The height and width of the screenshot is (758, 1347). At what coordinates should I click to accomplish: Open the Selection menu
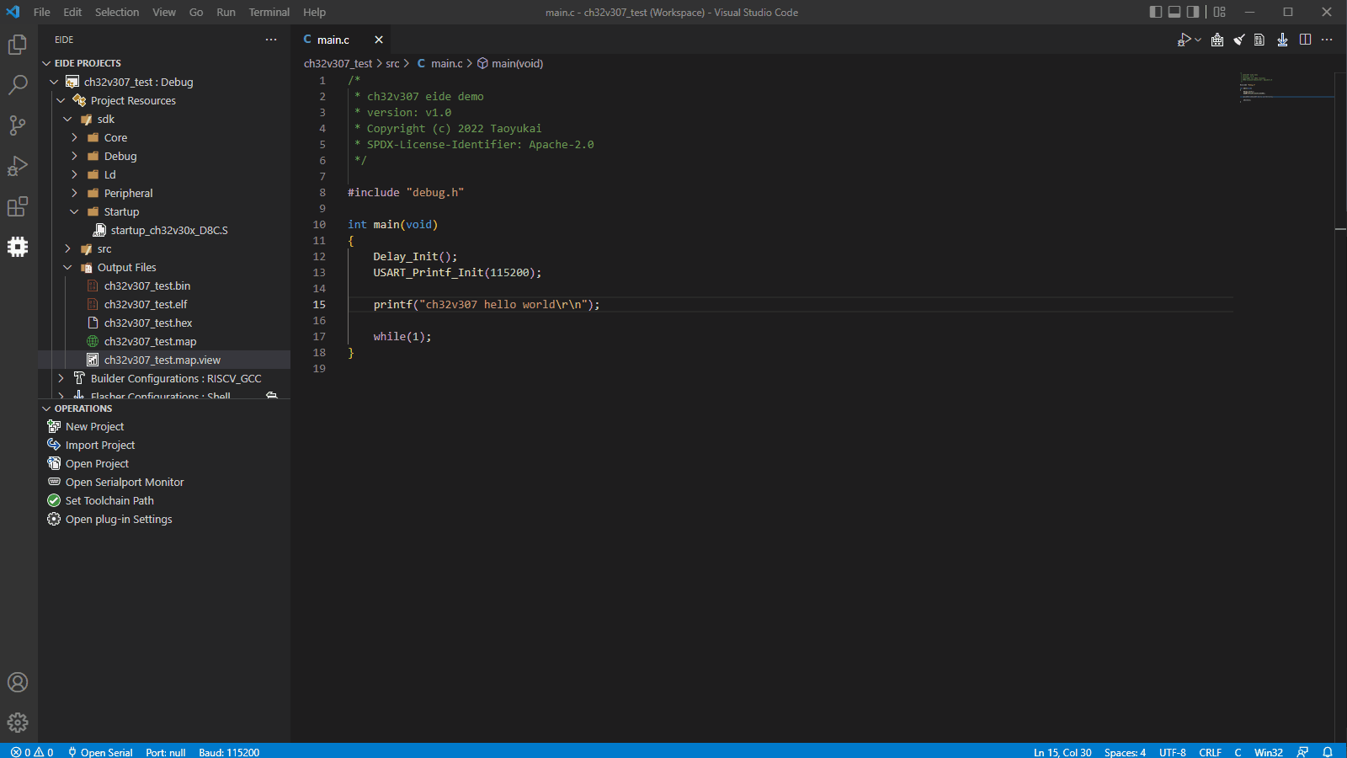(x=117, y=12)
